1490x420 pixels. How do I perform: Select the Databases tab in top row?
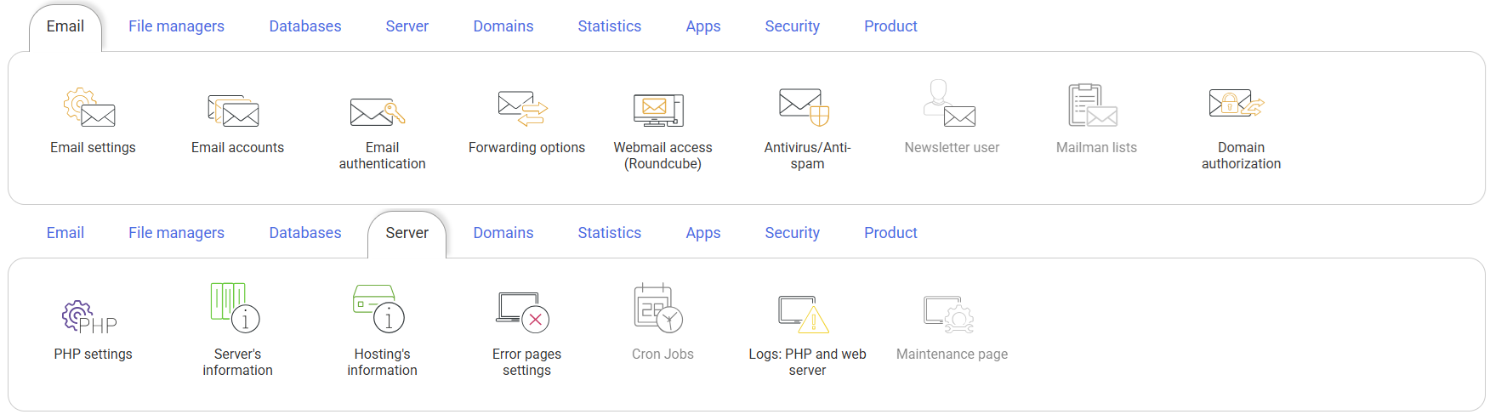click(x=305, y=26)
